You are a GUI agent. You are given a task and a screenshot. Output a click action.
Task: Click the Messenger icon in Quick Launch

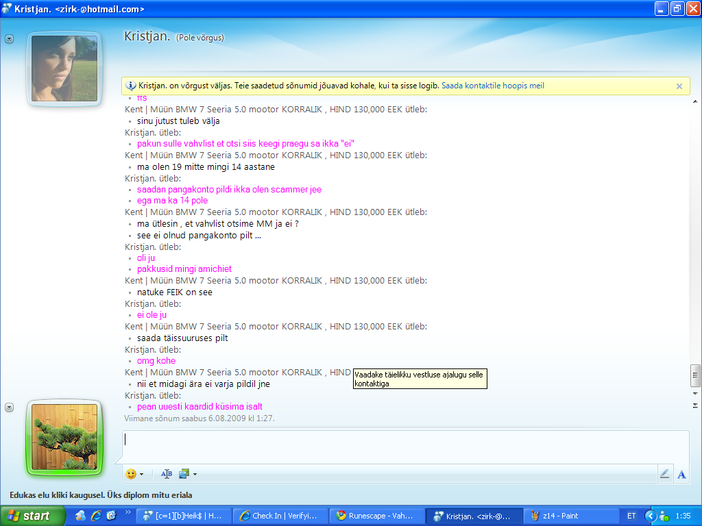81,516
